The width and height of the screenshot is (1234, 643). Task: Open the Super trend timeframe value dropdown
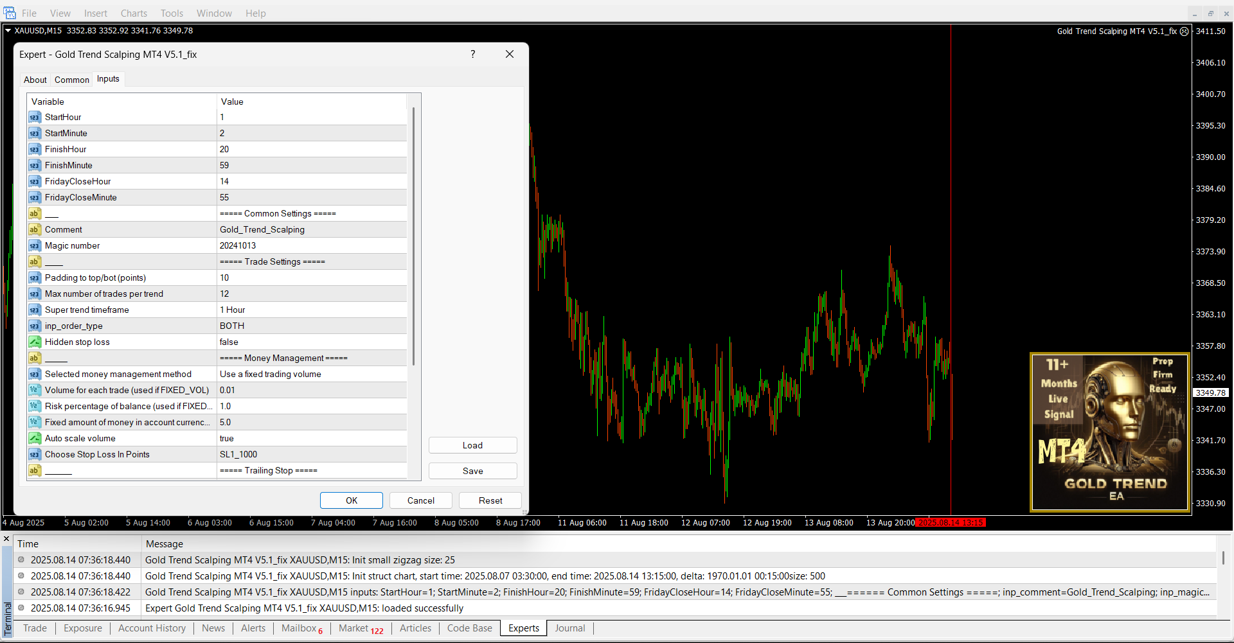click(312, 310)
